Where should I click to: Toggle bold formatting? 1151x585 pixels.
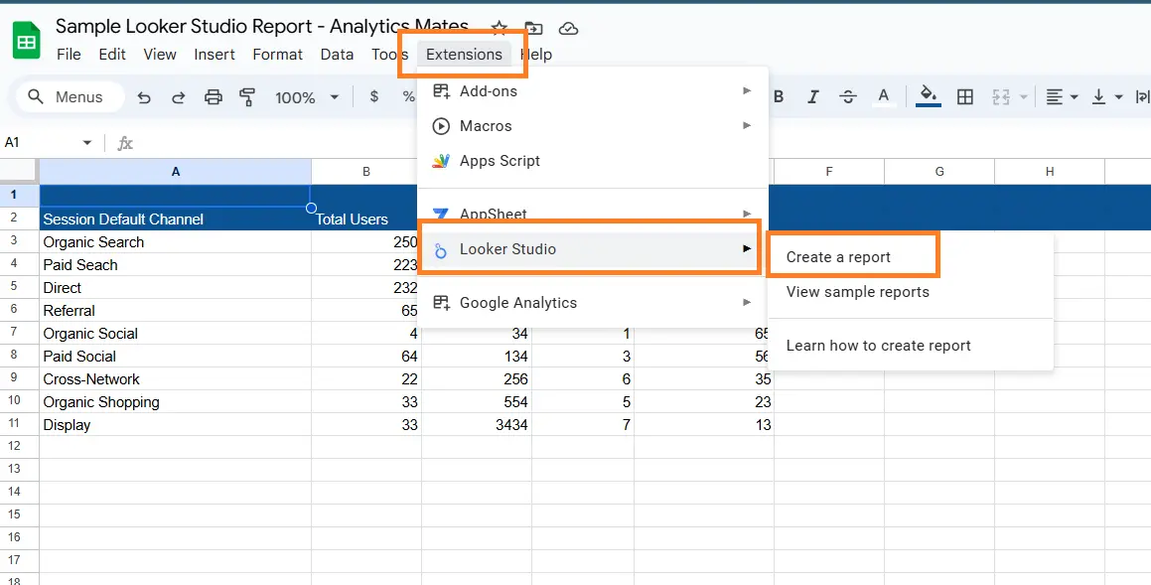pyautogui.click(x=779, y=97)
